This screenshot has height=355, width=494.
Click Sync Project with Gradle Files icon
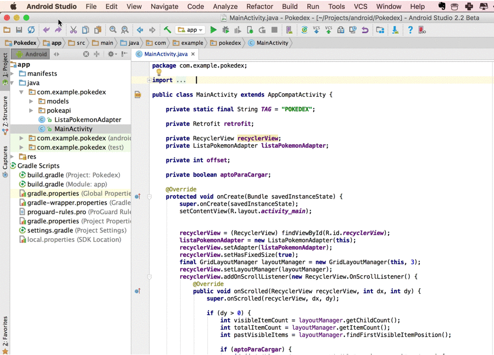click(304, 30)
